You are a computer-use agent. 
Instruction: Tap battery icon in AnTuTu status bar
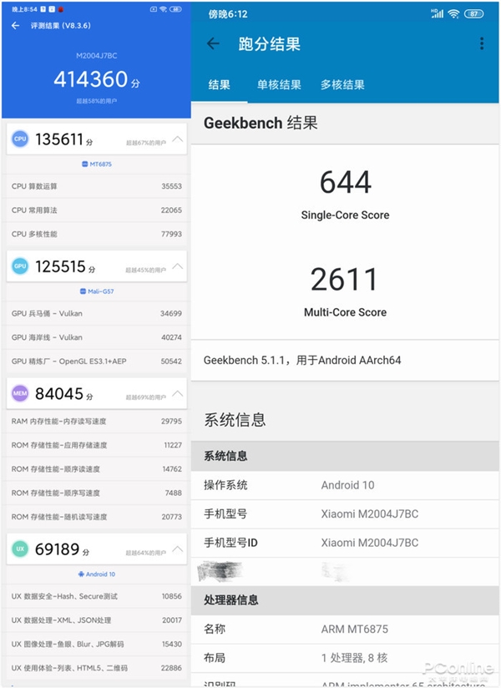(x=175, y=9)
